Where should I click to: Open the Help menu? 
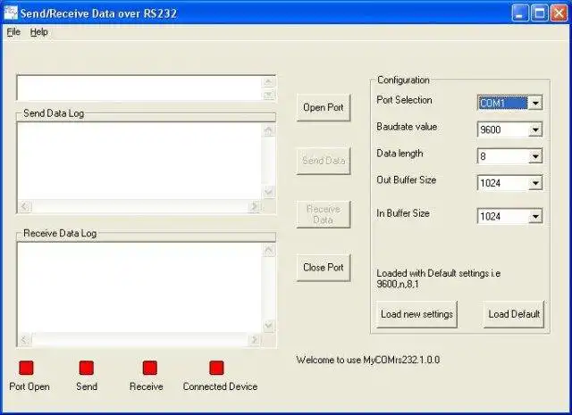[x=38, y=32]
